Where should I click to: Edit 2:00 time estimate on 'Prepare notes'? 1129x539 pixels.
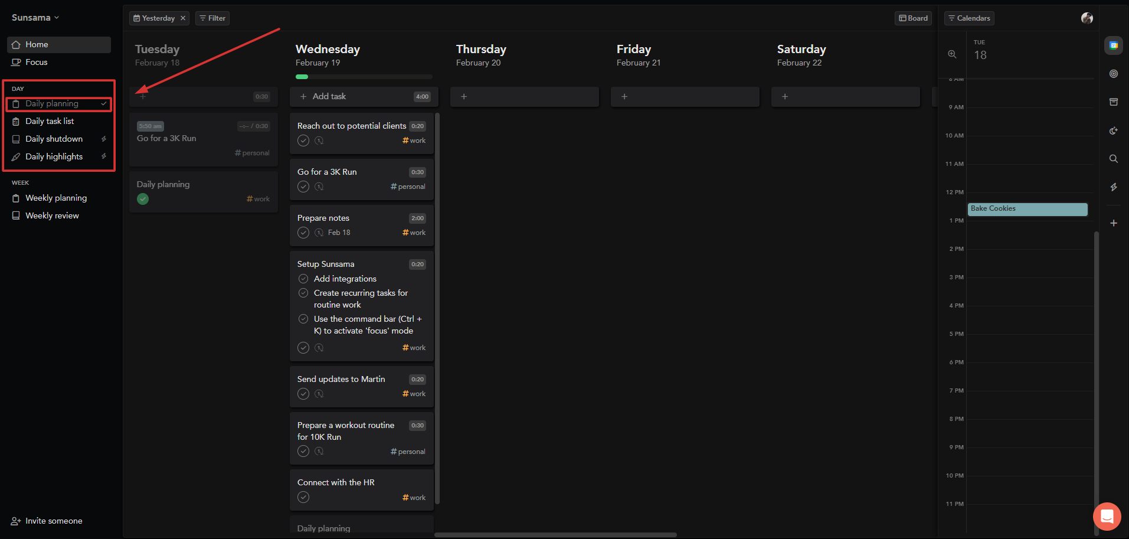(x=418, y=218)
